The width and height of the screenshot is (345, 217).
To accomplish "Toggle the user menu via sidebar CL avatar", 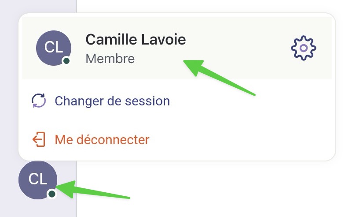I will 38,180.
